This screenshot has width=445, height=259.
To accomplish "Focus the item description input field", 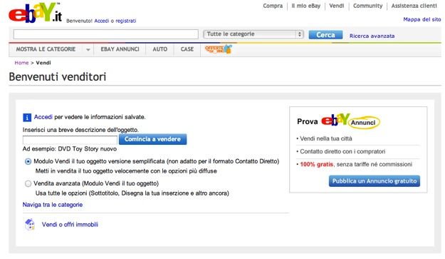I will (70, 140).
